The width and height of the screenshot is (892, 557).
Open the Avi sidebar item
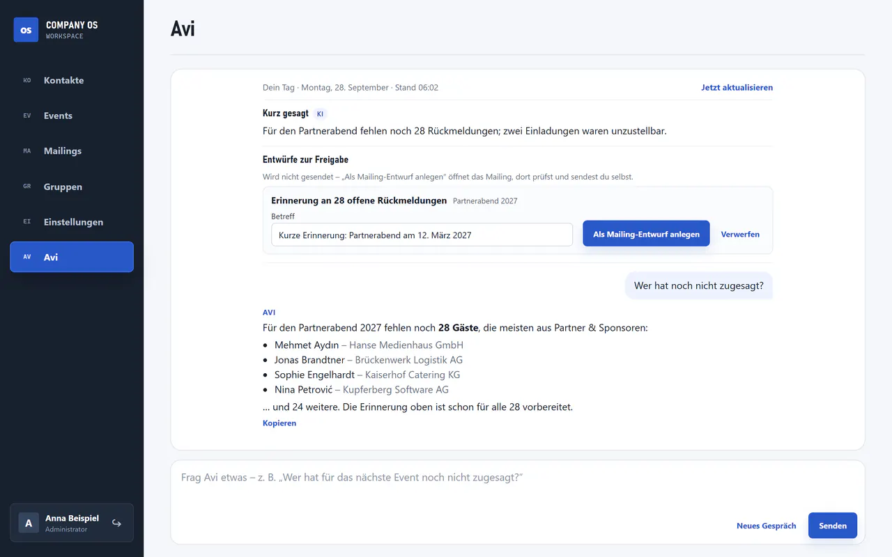[x=72, y=257]
